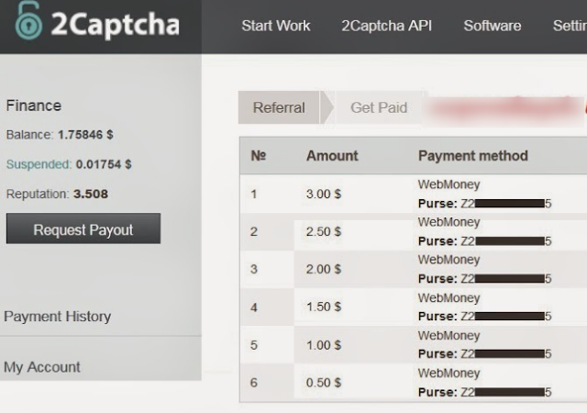Open My Account in sidebar

pyautogui.click(x=42, y=367)
